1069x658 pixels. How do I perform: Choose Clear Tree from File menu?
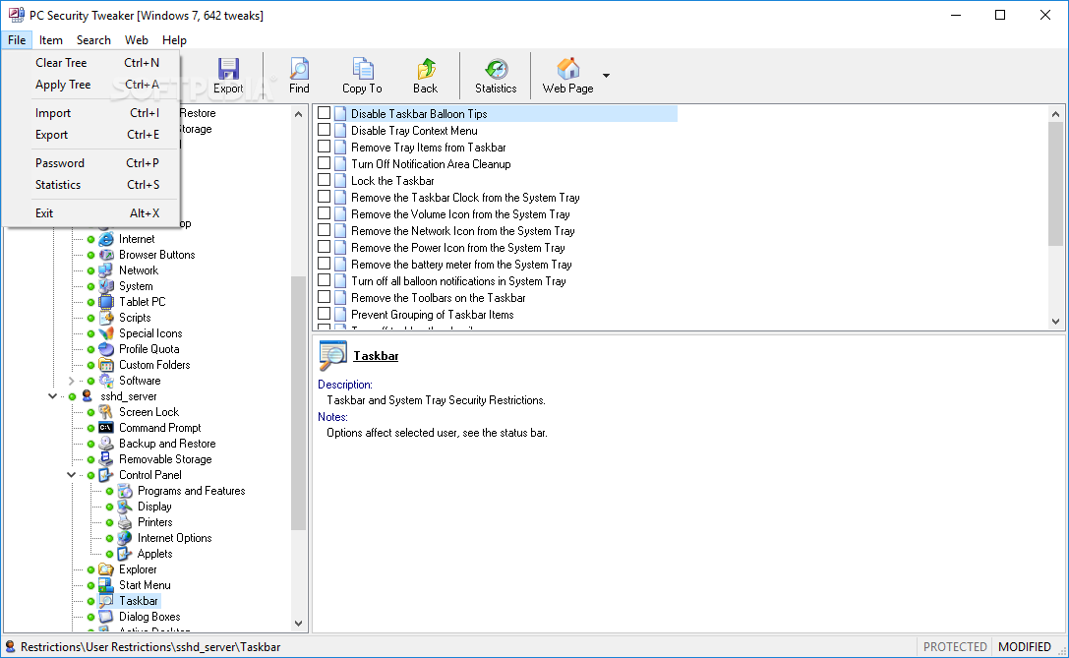click(90, 63)
